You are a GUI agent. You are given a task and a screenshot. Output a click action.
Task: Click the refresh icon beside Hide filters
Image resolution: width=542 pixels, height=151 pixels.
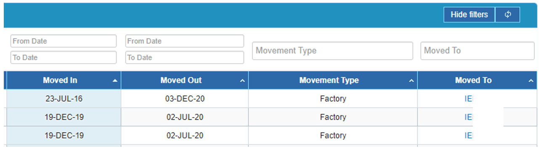pyautogui.click(x=508, y=15)
